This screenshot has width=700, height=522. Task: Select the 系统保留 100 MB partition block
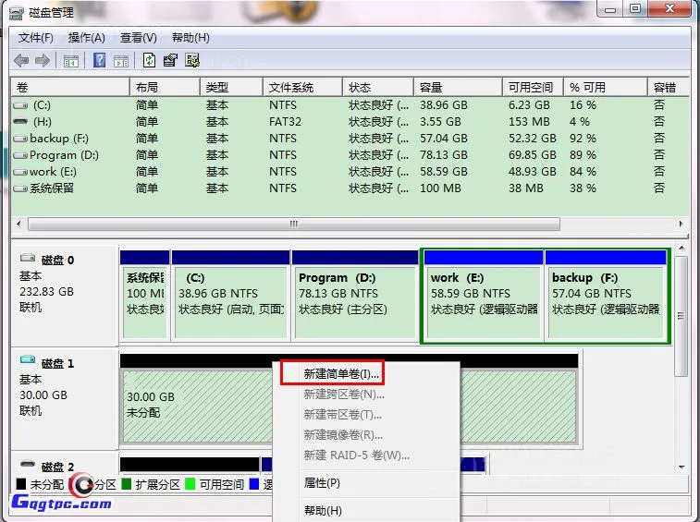tap(144, 296)
